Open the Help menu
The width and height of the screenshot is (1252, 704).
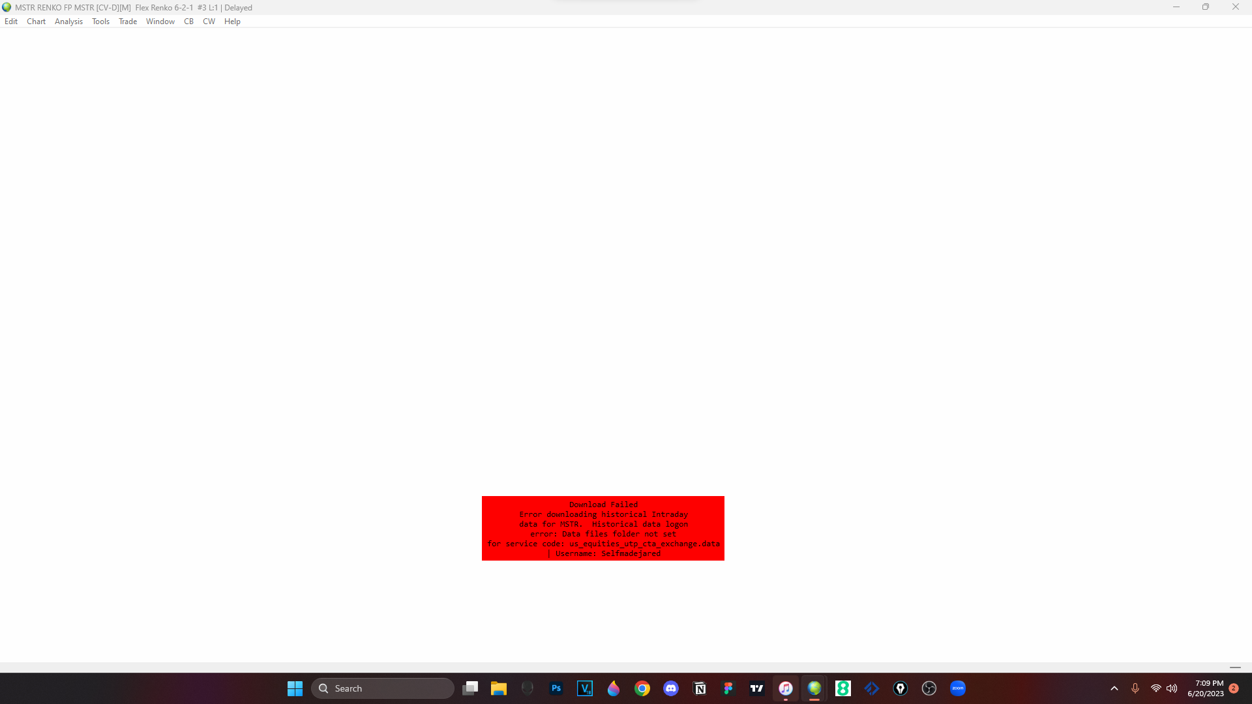(x=232, y=22)
